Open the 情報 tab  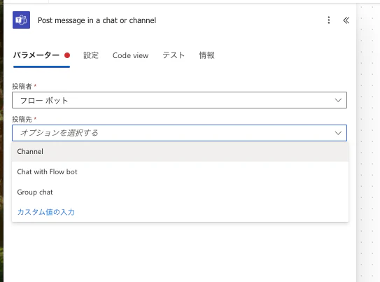point(206,55)
